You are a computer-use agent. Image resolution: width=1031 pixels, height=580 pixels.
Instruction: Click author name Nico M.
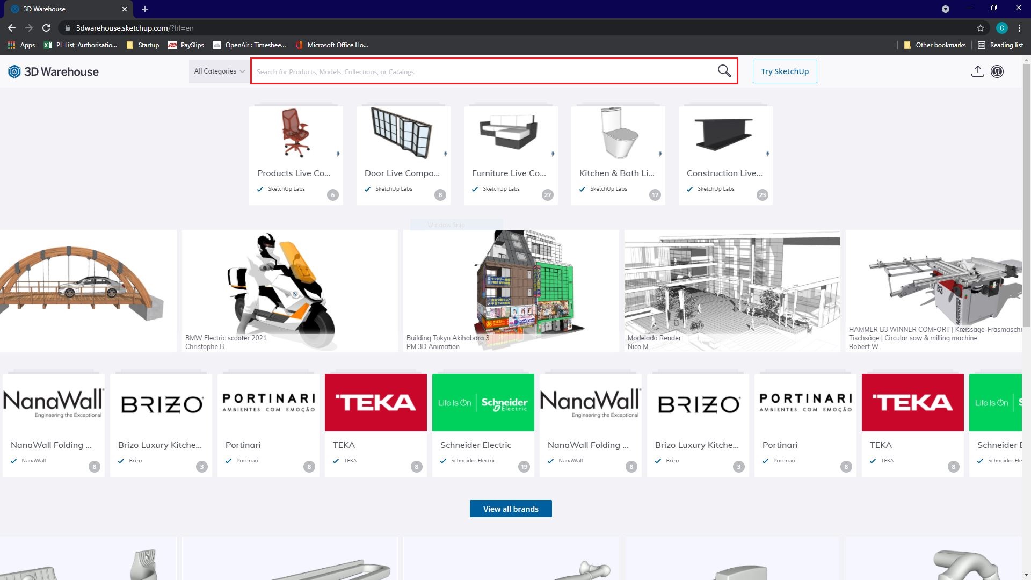pos(638,347)
